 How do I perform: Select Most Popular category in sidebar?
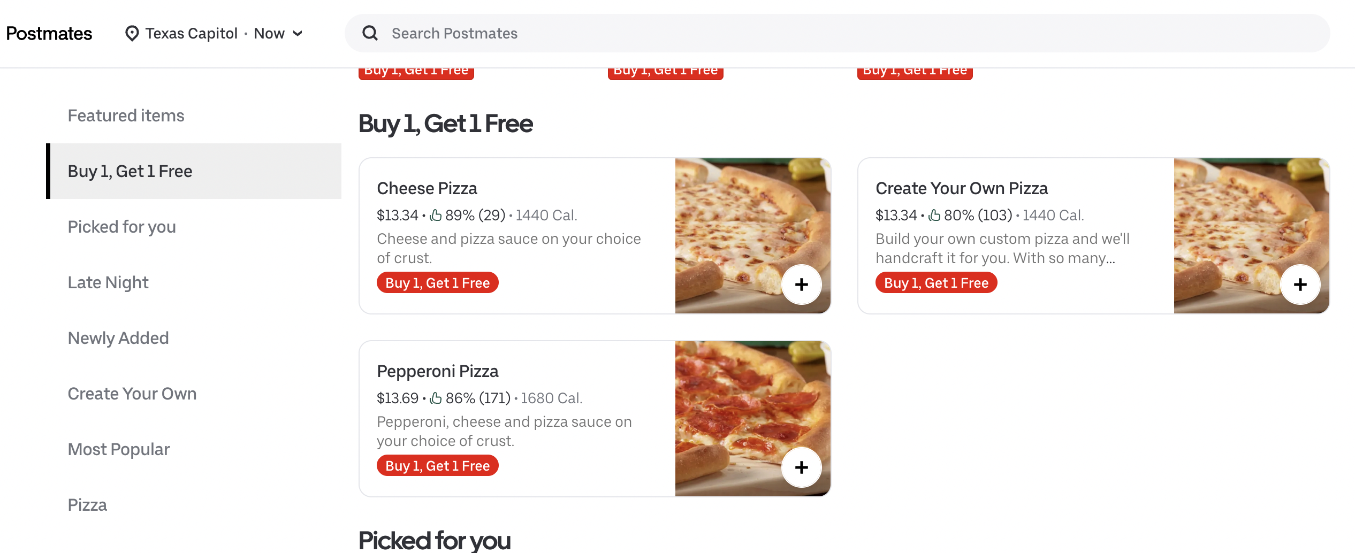[x=119, y=449]
